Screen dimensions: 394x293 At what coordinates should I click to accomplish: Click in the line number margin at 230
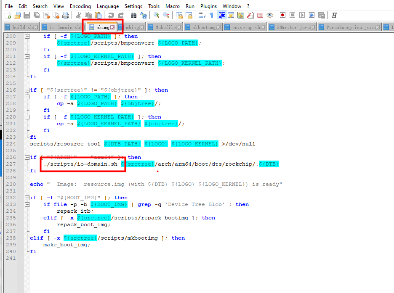(x=11, y=184)
